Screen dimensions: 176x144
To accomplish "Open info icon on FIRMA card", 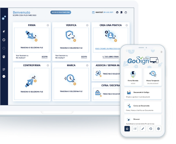I will (48, 25).
